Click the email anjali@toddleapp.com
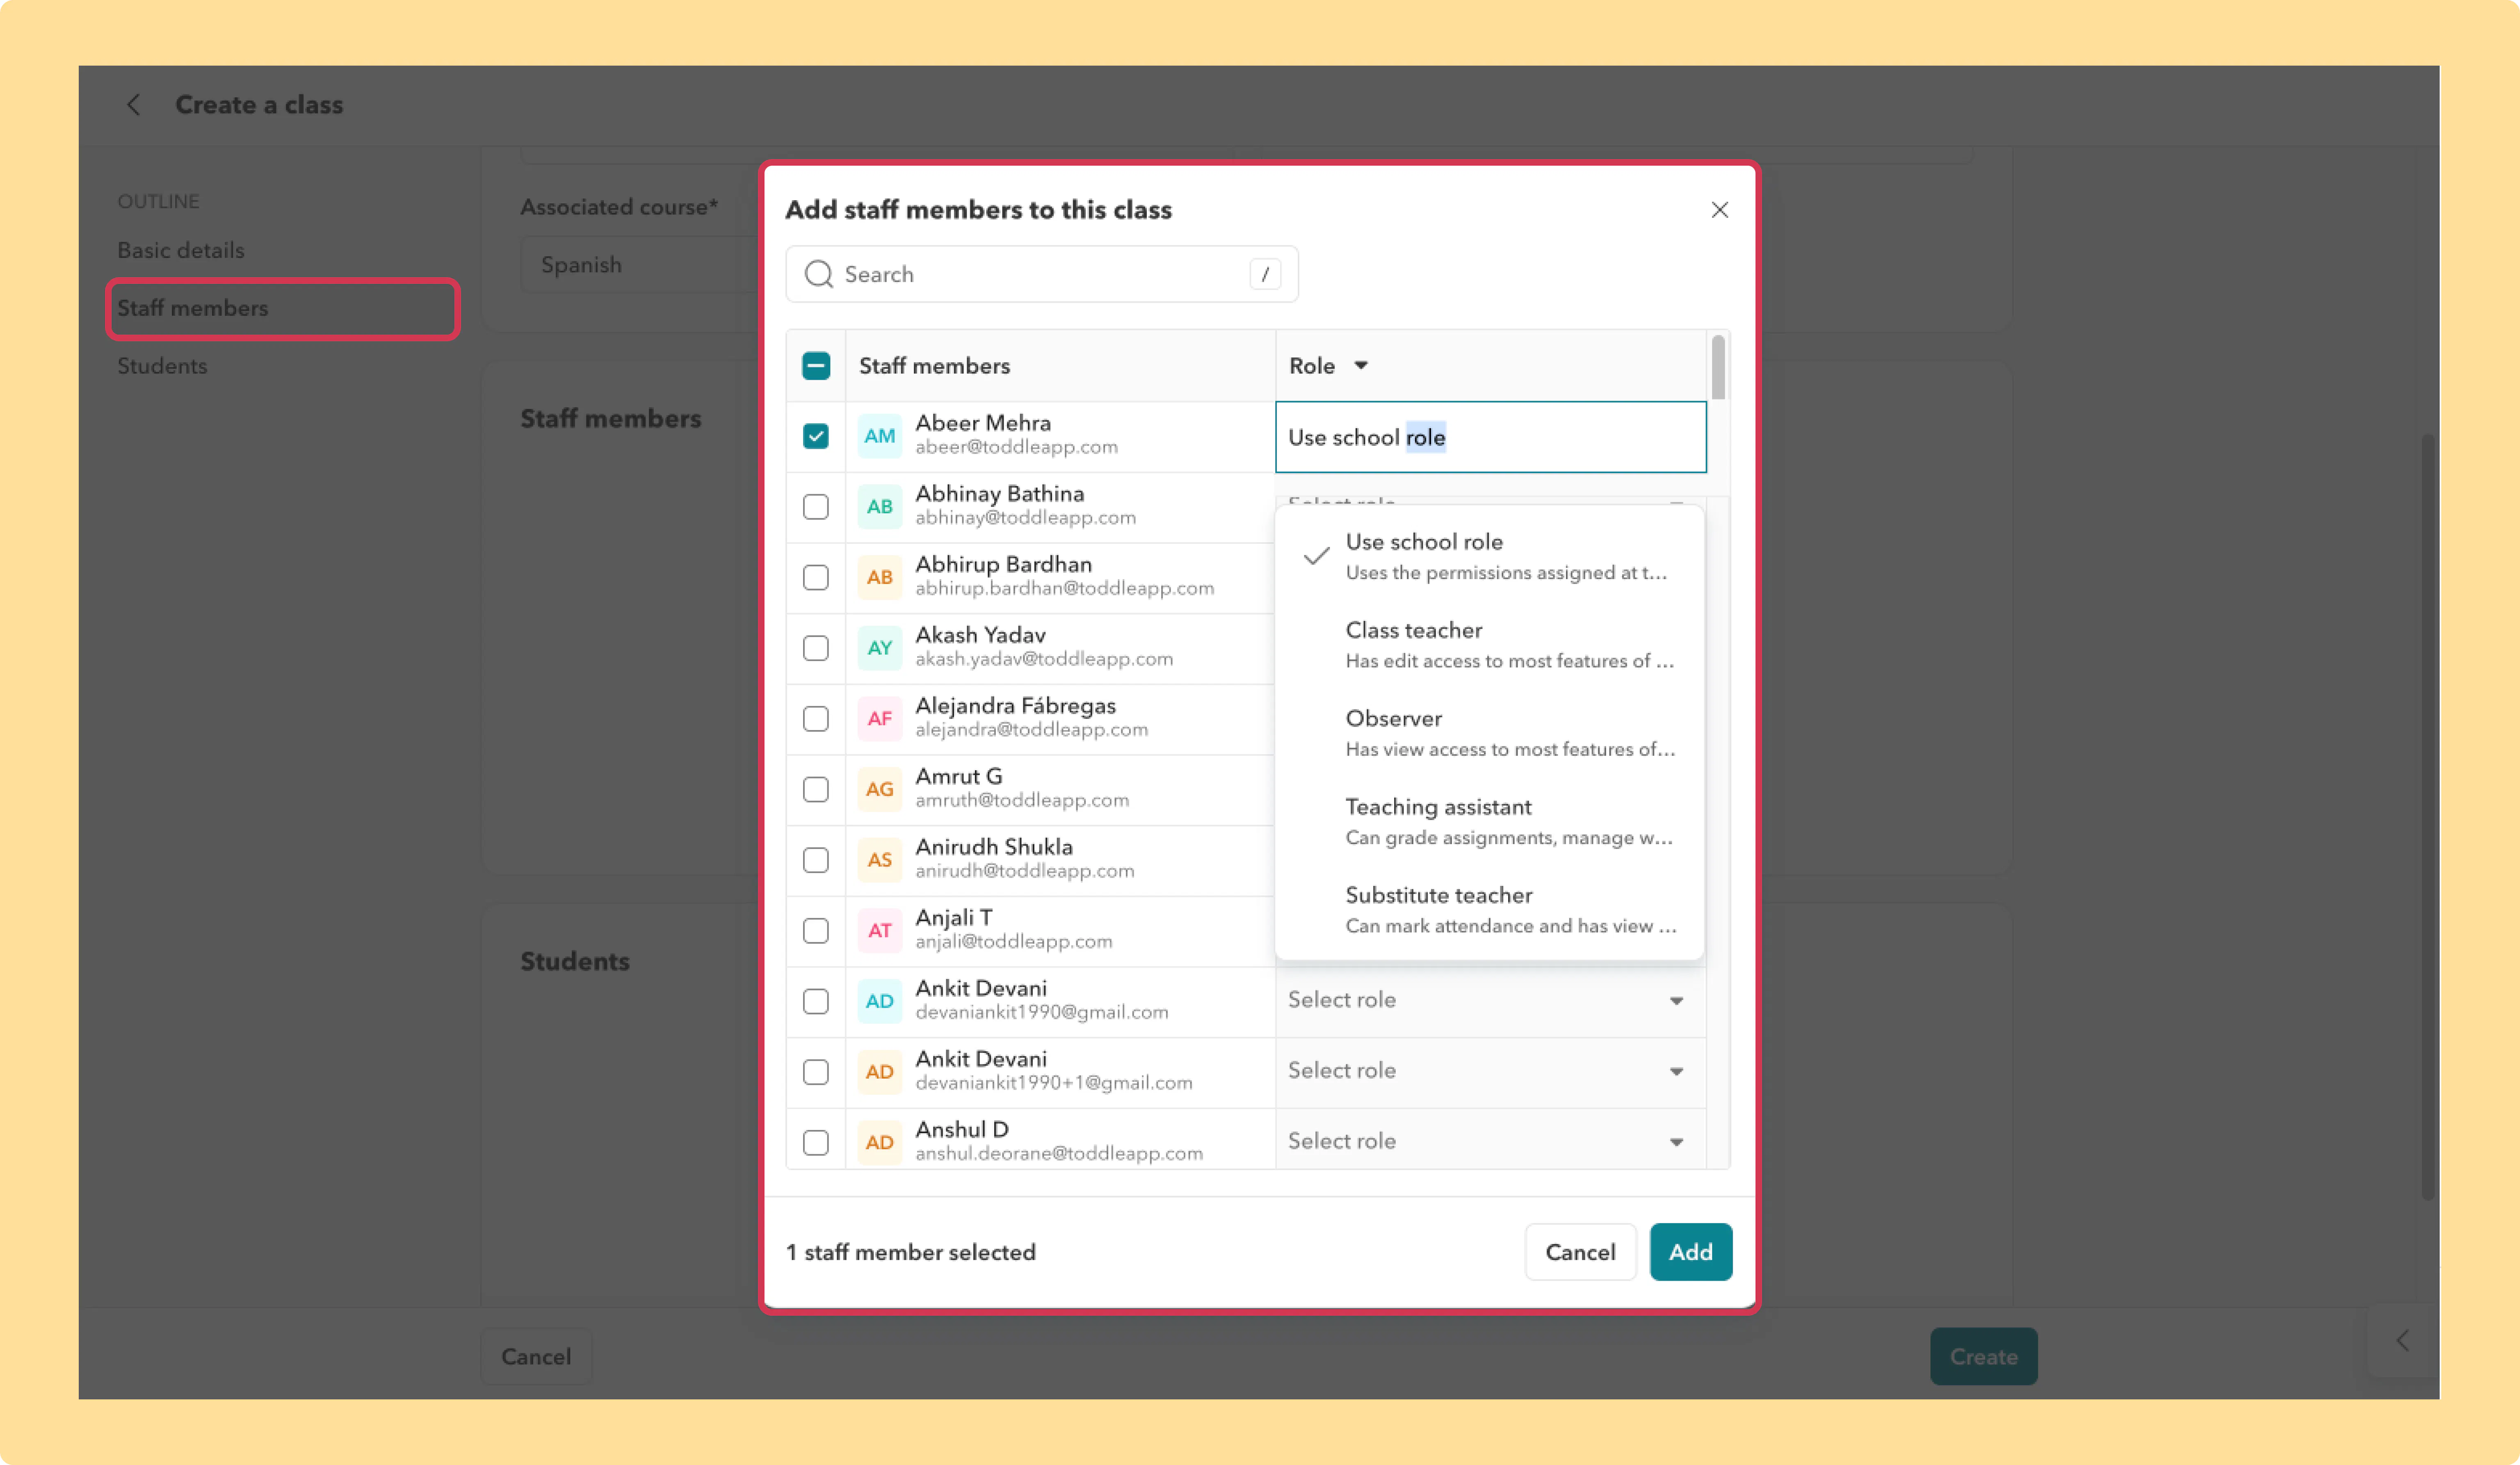Viewport: 2520px width, 1465px height. pyautogui.click(x=1013, y=942)
